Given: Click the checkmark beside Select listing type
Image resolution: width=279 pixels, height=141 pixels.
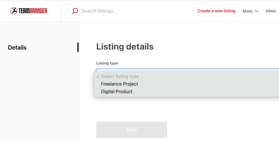Looking at the screenshot, I should [98, 77].
